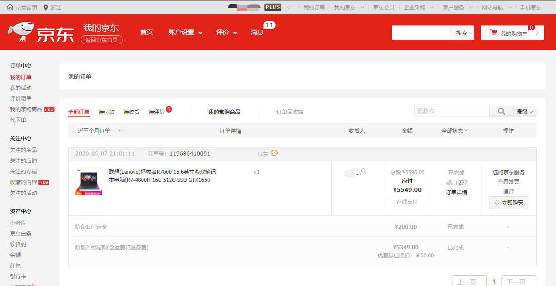Open 代下单 in the sidebar
The height and width of the screenshot is (286, 556).
click(x=18, y=120)
